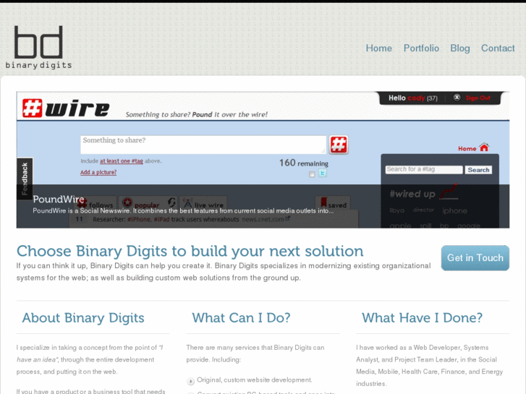
Task: Click the X icon beside Sign Out
Action: click(x=457, y=98)
